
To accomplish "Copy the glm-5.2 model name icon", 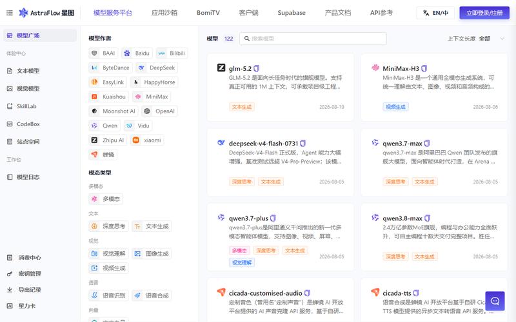I will pos(256,68).
